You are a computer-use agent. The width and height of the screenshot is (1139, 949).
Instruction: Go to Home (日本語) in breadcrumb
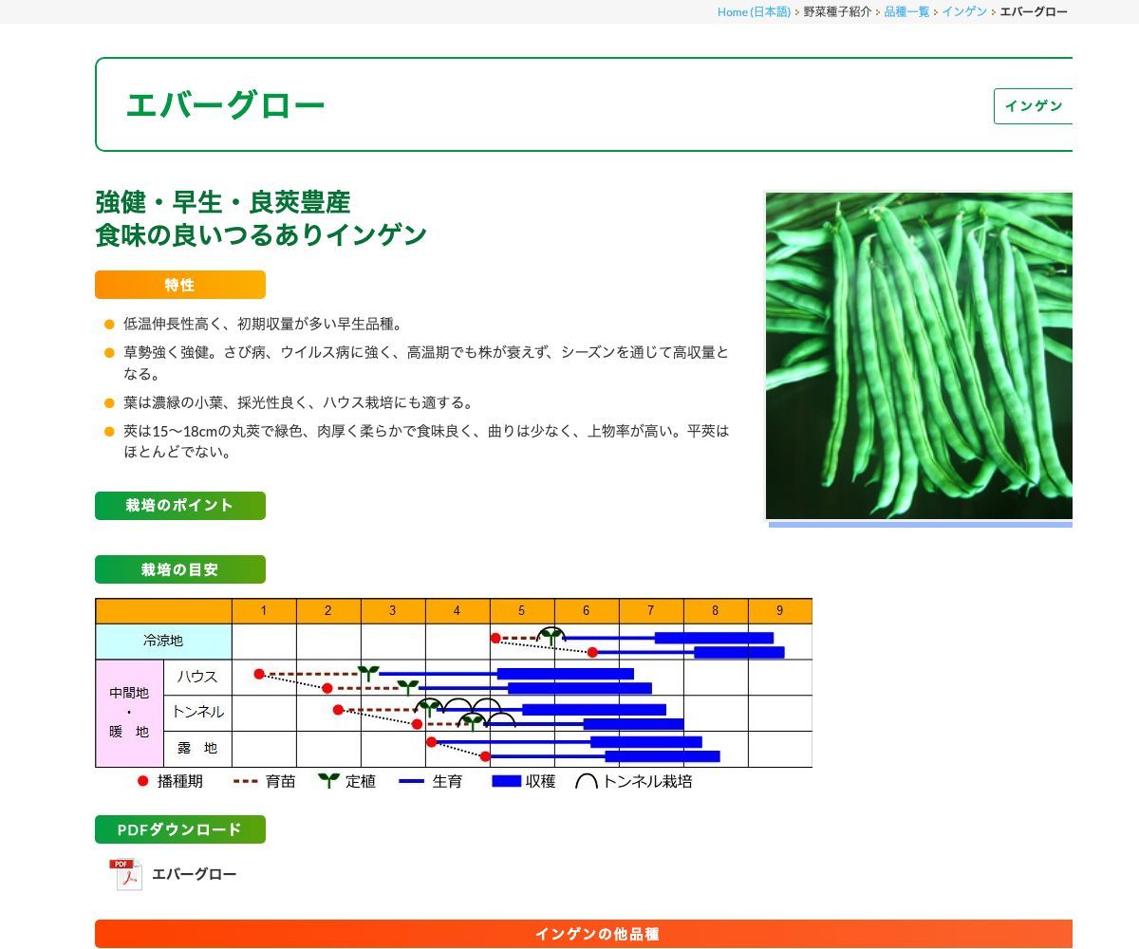753,11
